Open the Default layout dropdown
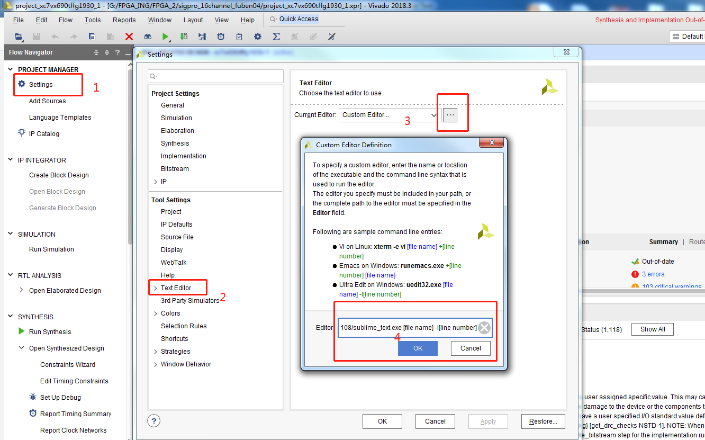This screenshot has width=705, height=440. 687,37
